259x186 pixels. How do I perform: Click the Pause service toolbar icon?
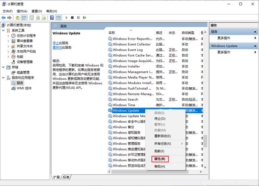tap(78, 17)
